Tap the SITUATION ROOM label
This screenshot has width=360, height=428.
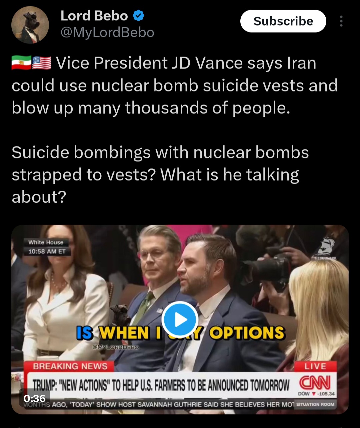pyautogui.click(x=315, y=404)
